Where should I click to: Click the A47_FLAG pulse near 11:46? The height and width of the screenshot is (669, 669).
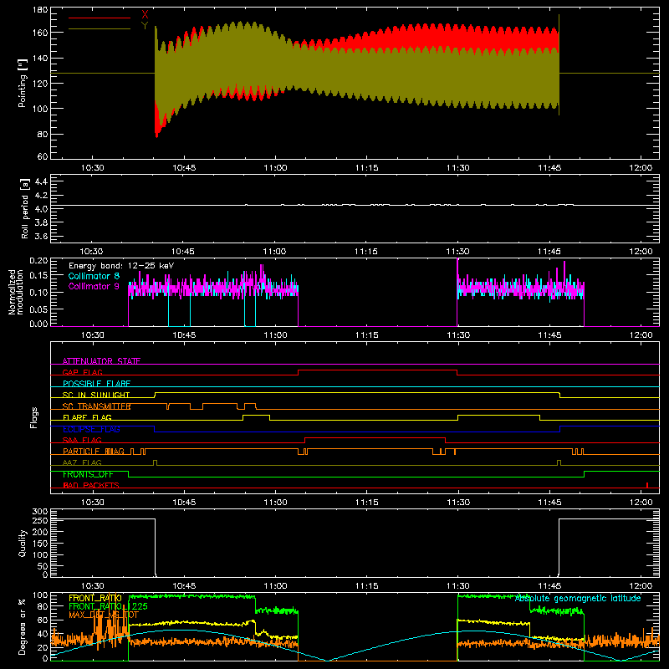(559, 463)
